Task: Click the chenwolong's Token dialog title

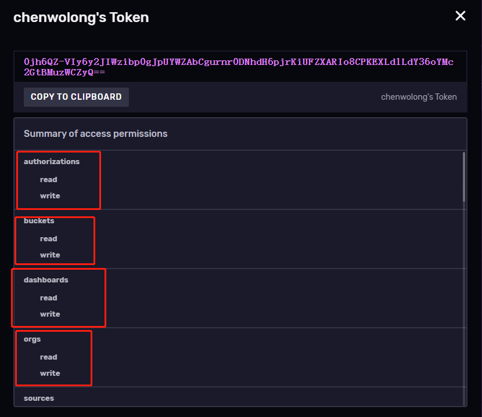Action: coord(81,17)
